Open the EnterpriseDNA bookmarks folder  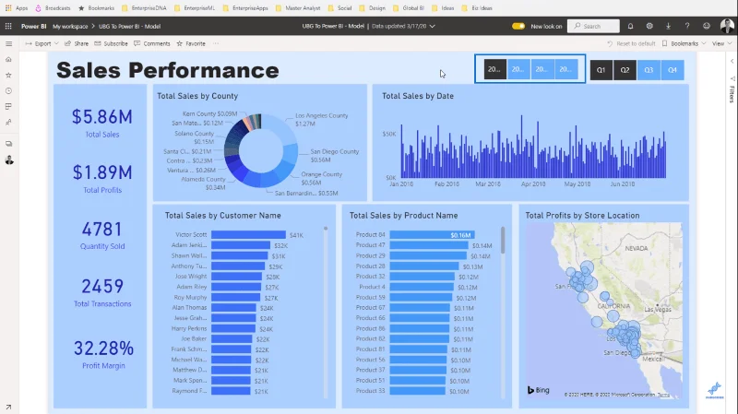144,8
